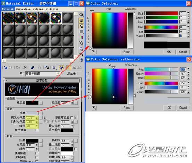Click the black 漫反射 color swatch

[x=32, y=103]
